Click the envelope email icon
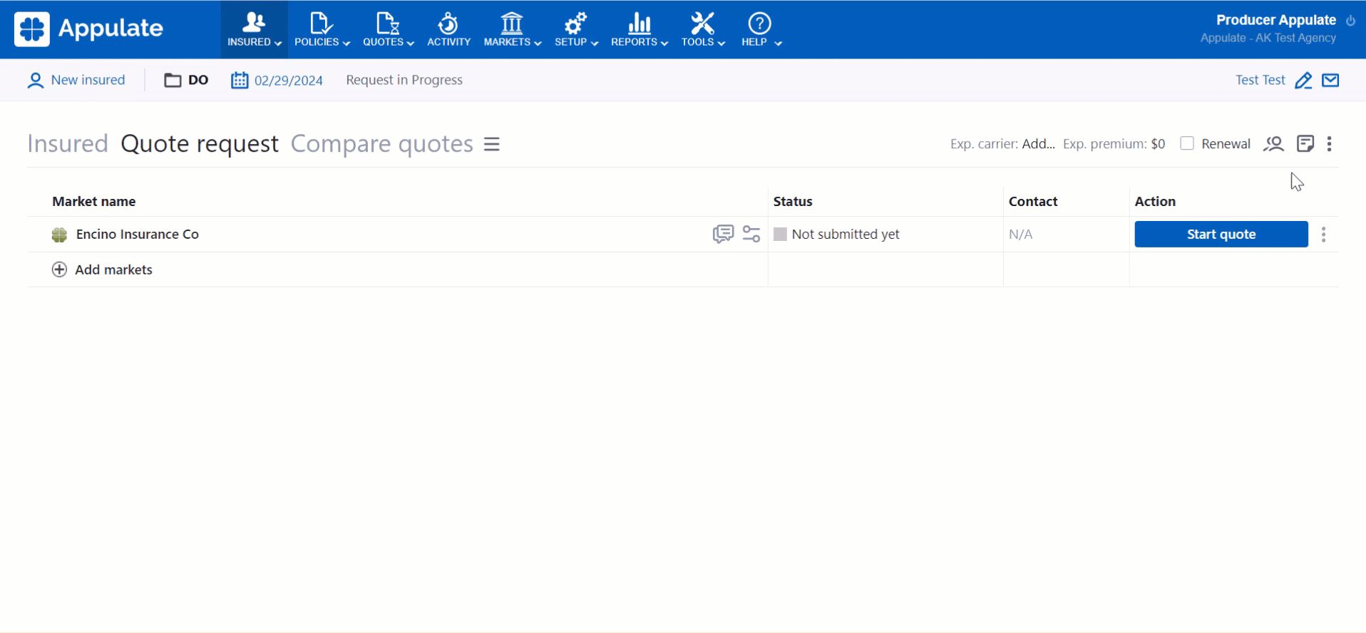 [1330, 81]
